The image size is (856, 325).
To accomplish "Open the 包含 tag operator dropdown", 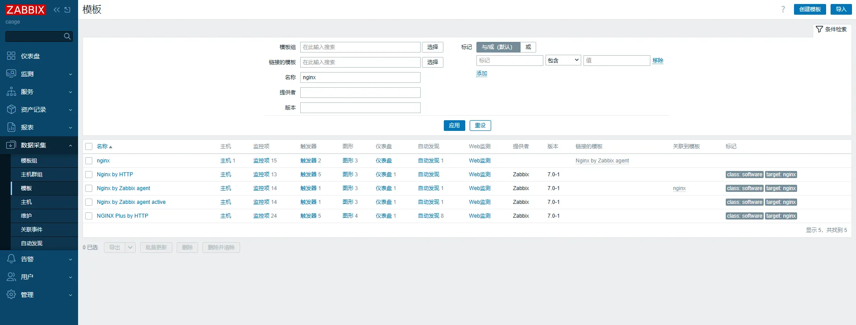I will pyautogui.click(x=563, y=61).
